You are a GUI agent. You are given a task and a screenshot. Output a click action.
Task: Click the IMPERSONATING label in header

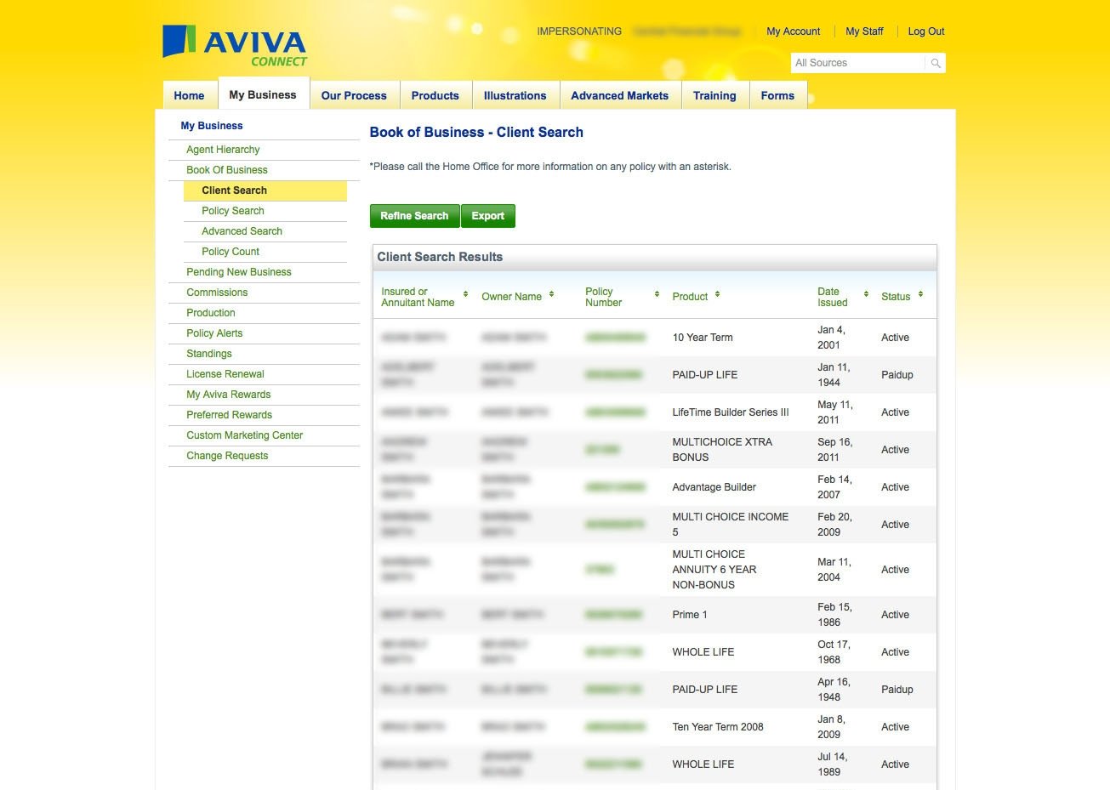579,31
